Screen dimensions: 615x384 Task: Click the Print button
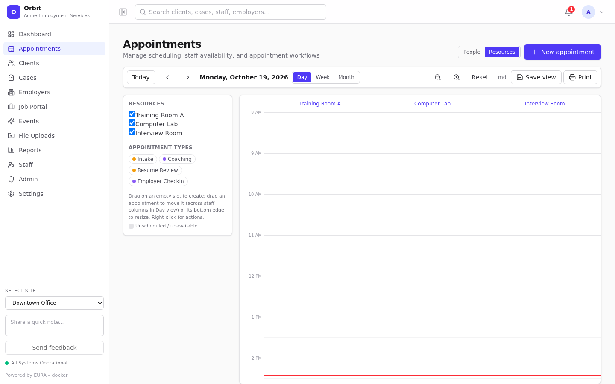click(580, 77)
